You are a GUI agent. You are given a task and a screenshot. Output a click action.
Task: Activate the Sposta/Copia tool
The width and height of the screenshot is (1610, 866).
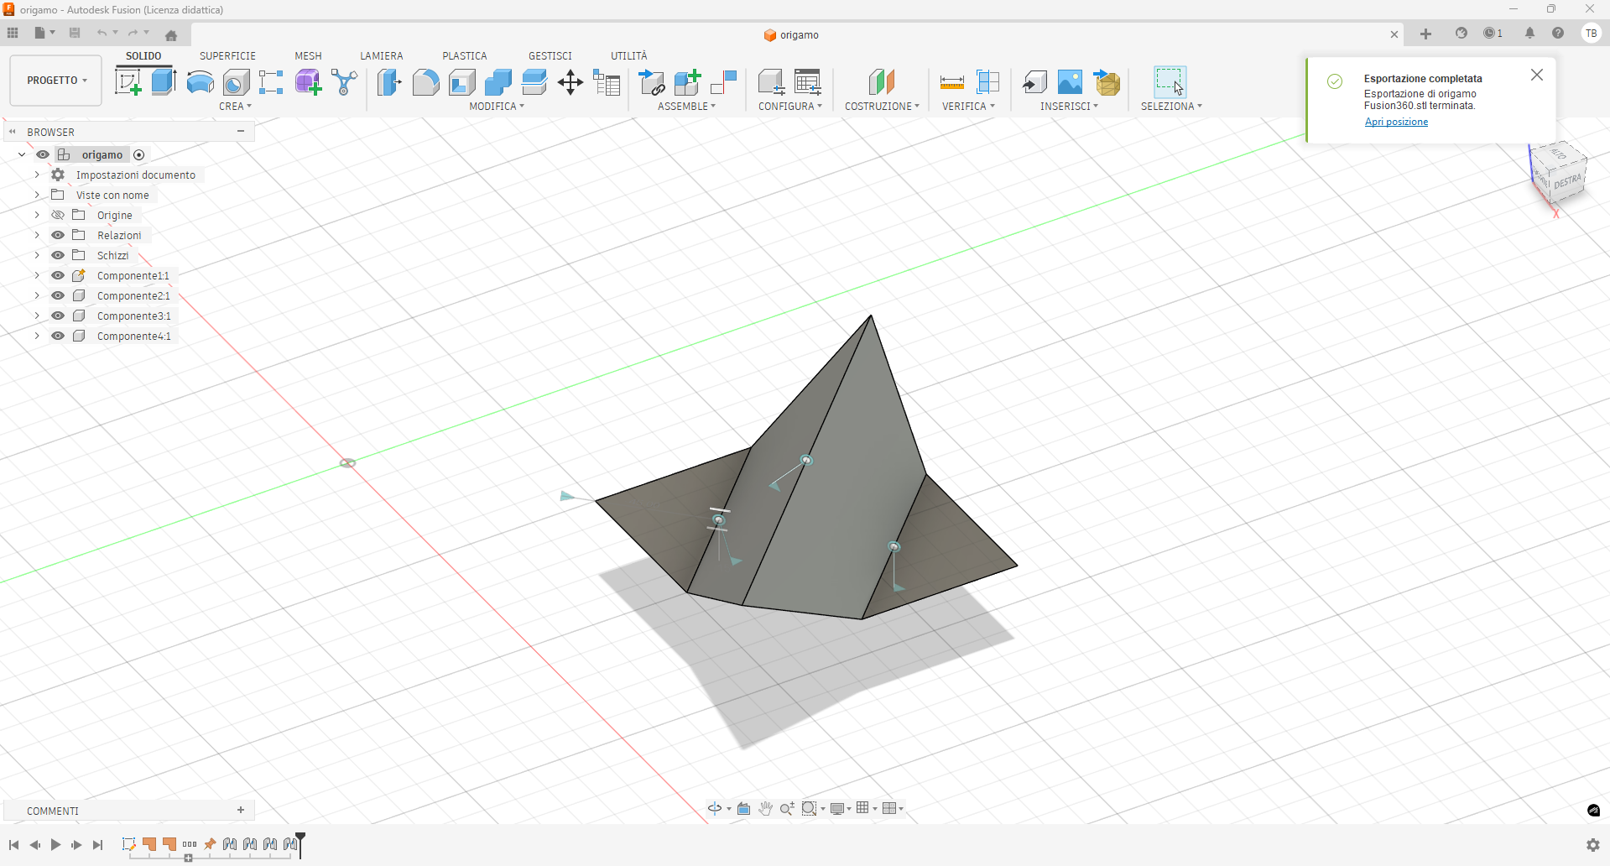coord(570,81)
